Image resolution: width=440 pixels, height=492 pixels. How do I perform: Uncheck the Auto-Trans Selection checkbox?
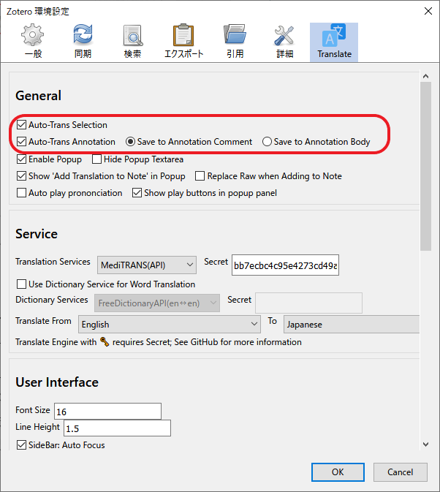coord(22,125)
